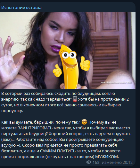Click the view count 163
The width and height of the screenshot is (140, 168).
[96, 163]
